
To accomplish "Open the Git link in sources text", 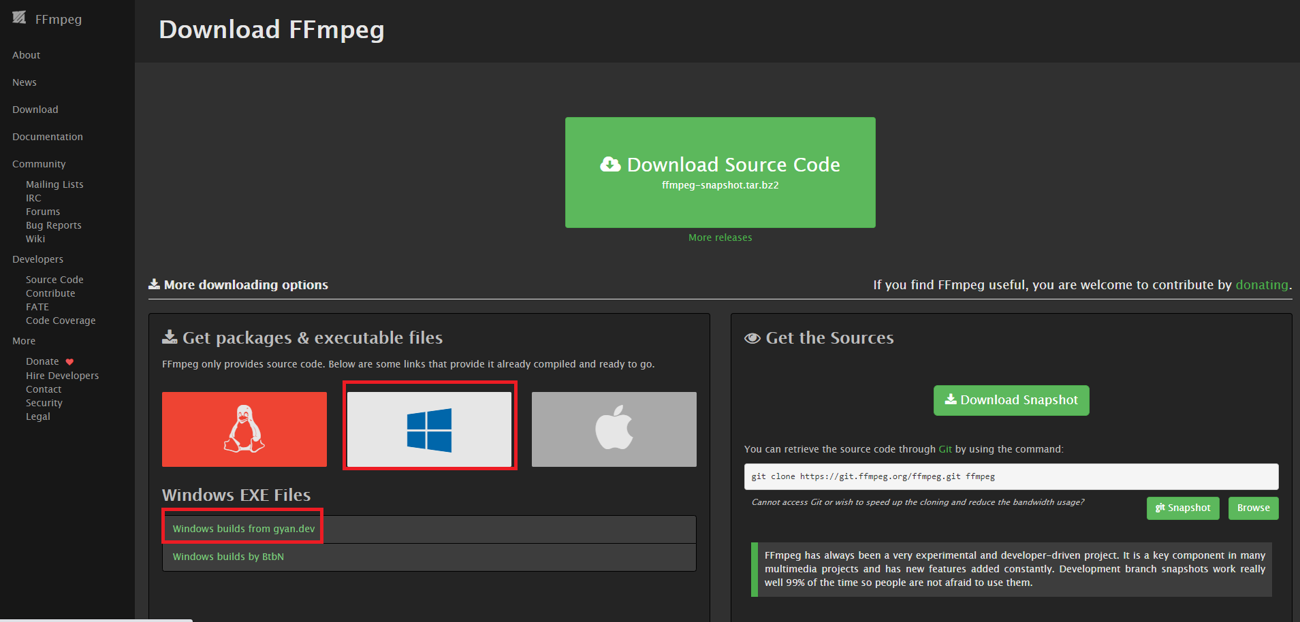I will pyautogui.click(x=945, y=449).
